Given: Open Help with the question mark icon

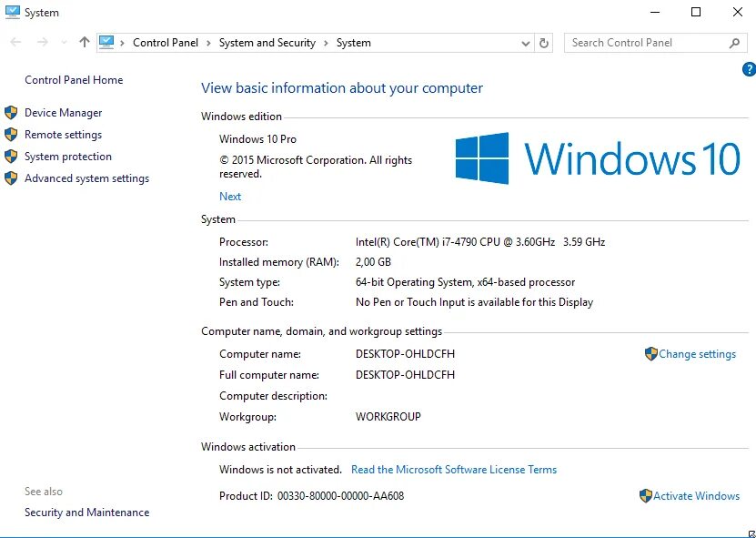Looking at the screenshot, I should point(749,69).
